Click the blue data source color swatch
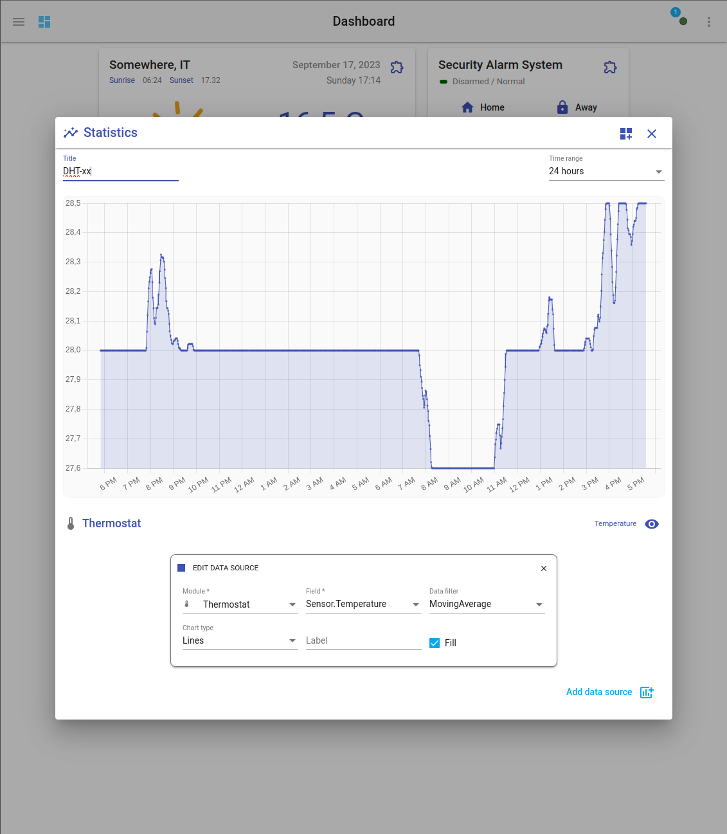 pos(181,568)
